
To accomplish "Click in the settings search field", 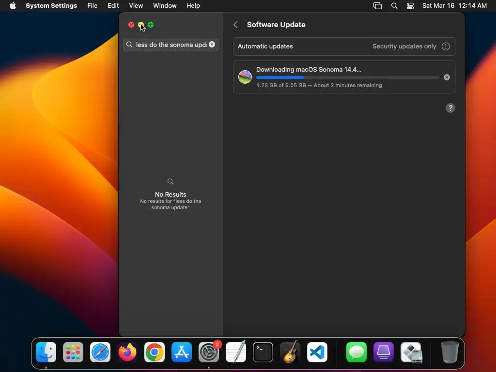I will pyautogui.click(x=171, y=45).
